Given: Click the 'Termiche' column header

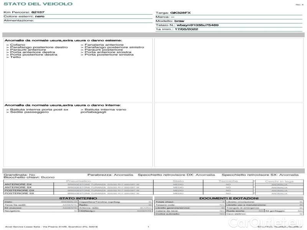Looking at the screenshot, I should click(228, 181).
